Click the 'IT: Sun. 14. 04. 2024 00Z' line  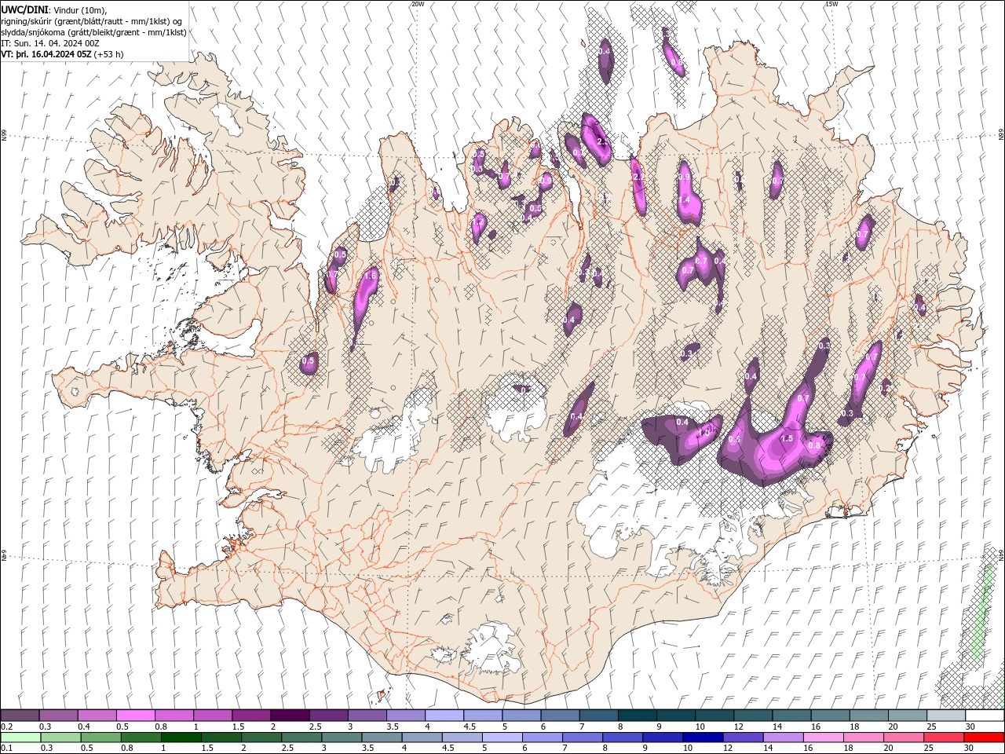(x=49, y=43)
